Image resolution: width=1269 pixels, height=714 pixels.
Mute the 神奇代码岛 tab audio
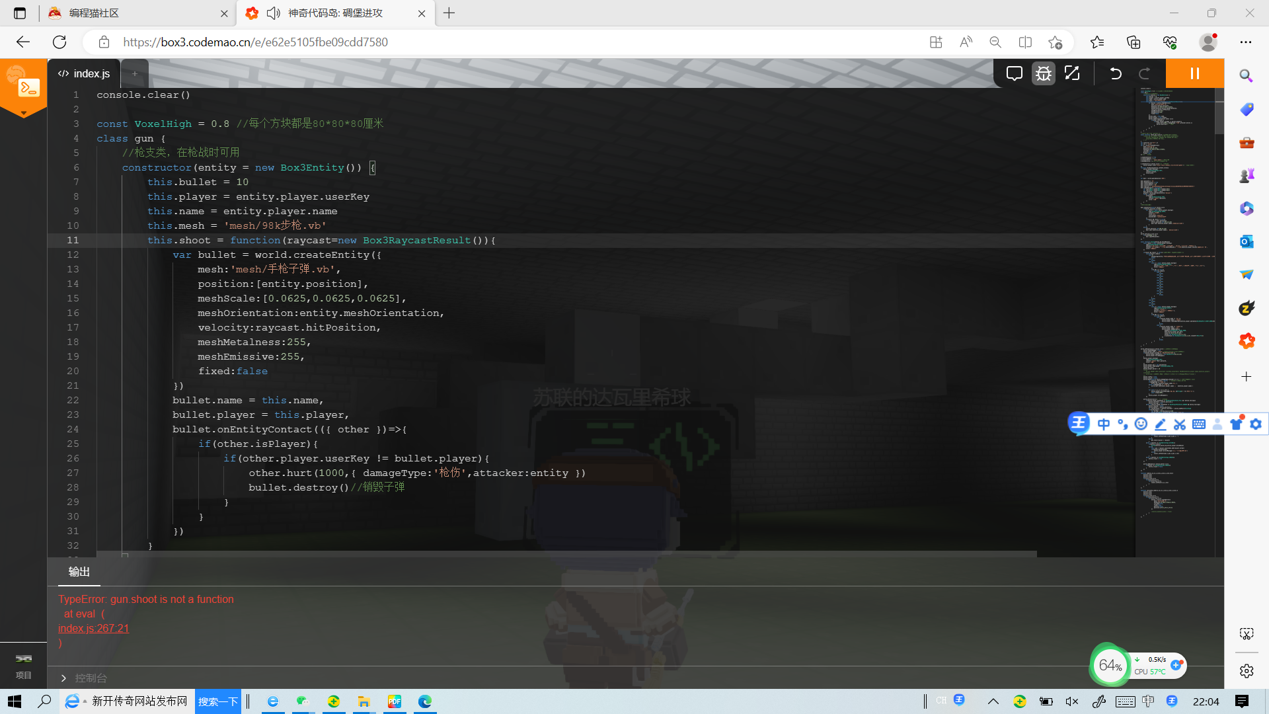273,13
